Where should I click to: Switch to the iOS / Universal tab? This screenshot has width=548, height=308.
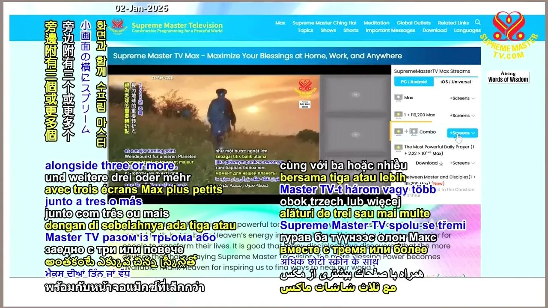pos(456,82)
